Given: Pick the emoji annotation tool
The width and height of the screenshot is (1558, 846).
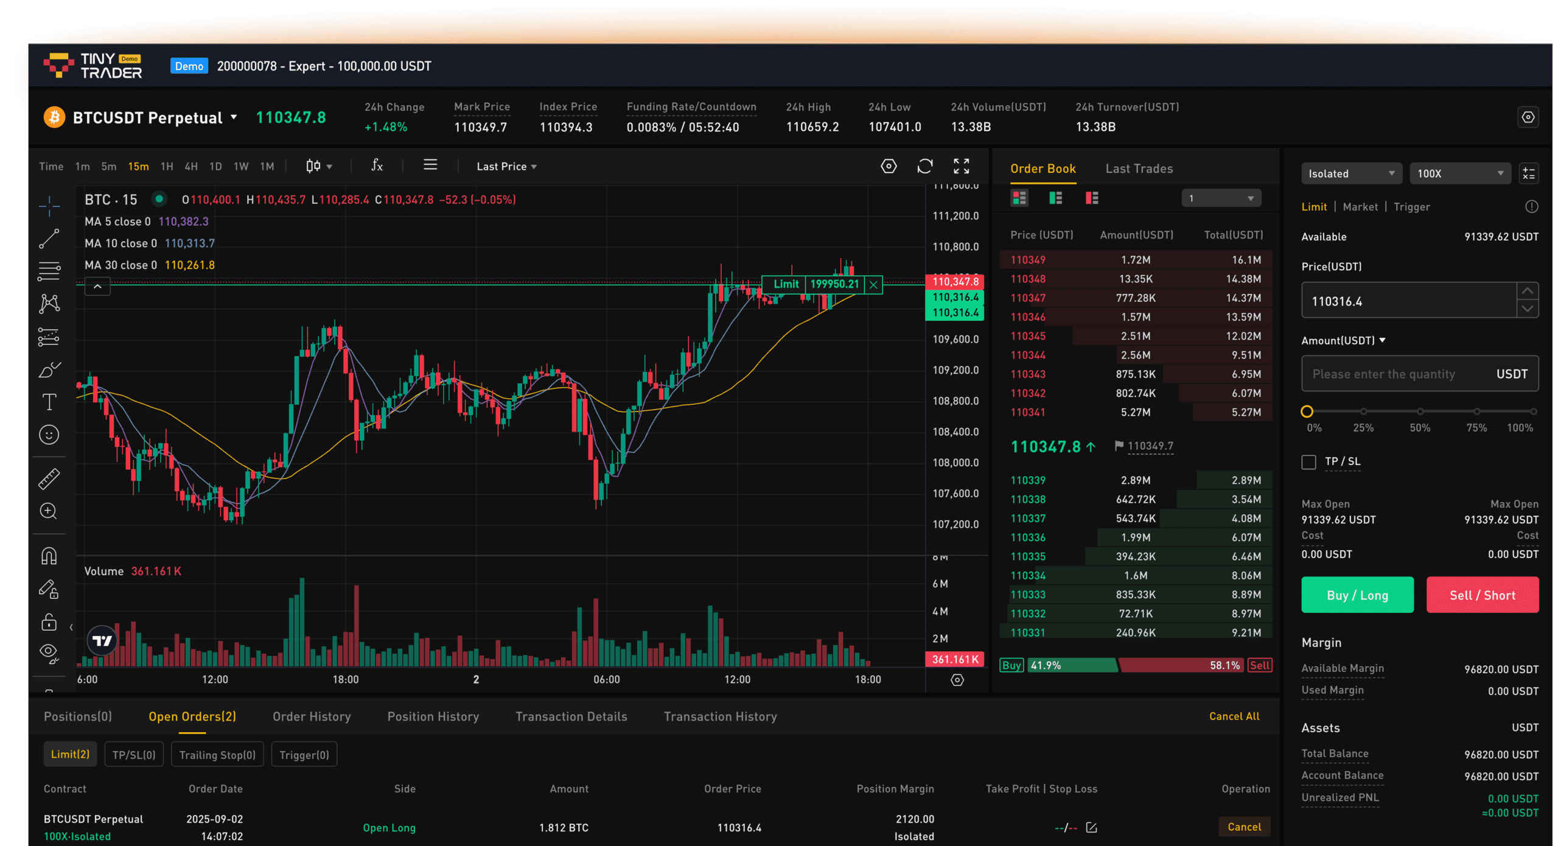Looking at the screenshot, I should (x=49, y=434).
